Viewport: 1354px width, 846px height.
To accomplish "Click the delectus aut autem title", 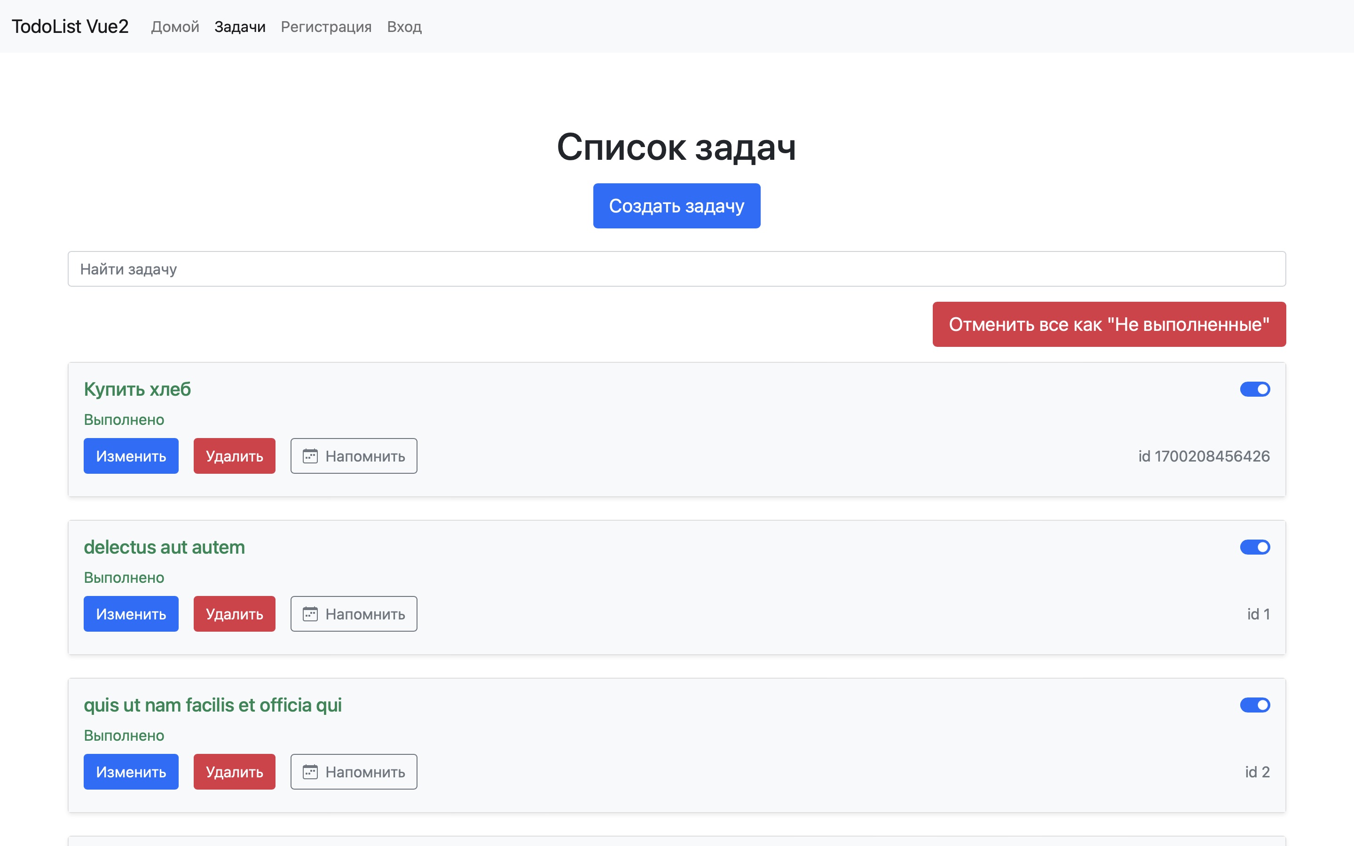I will [x=164, y=547].
